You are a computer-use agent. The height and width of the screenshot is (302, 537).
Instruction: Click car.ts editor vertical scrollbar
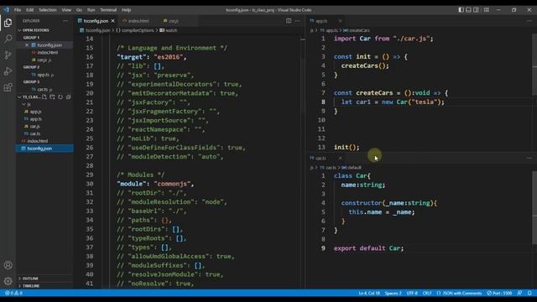(x=534, y=208)
